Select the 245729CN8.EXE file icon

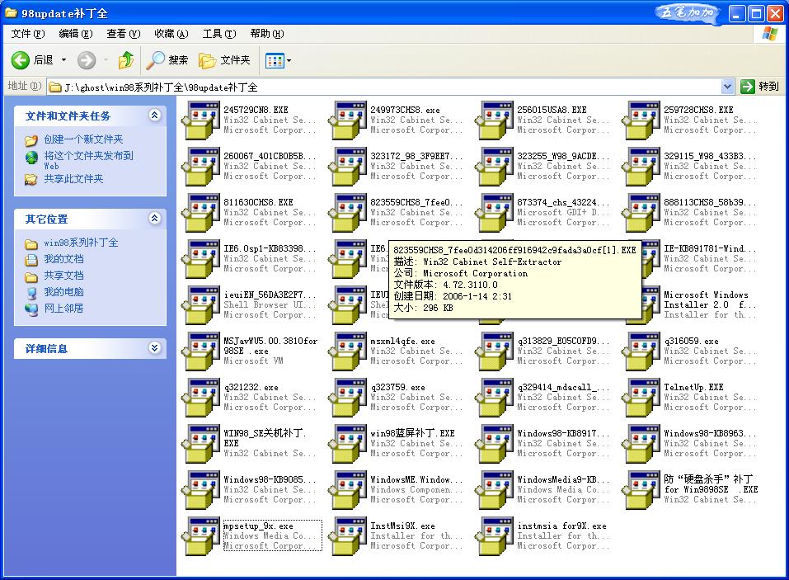tap(201, 120)
